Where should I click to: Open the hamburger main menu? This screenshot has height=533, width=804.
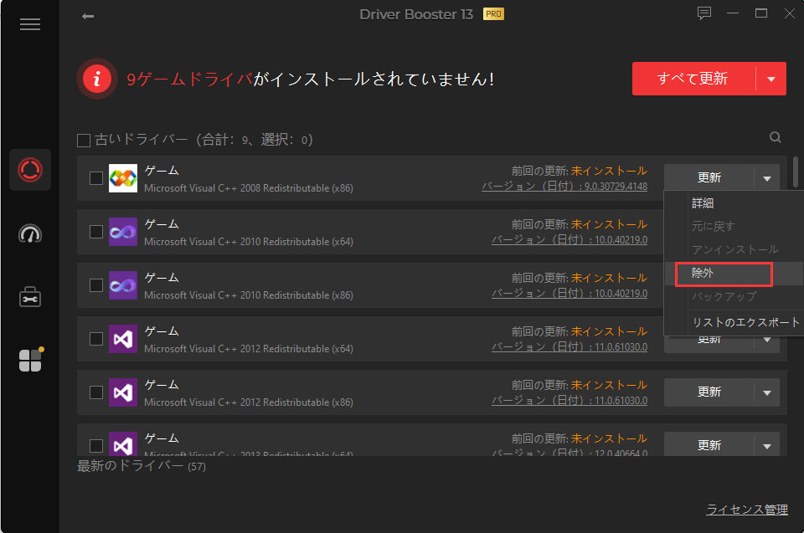click(x=30, y=24)
